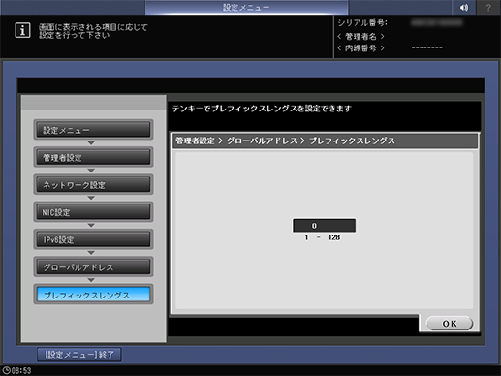501x376 pixels.
Task: Click the 管理者名 label
Action: pos(360,36)
